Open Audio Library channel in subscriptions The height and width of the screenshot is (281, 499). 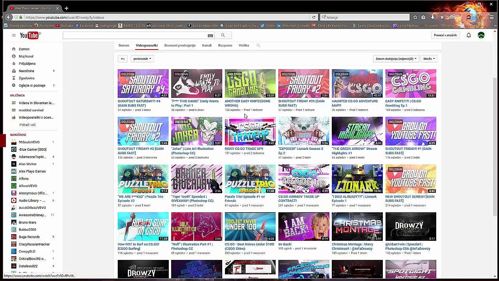(x=32, y=201)
